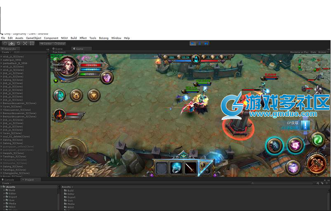Screen dimensions: 331x211
Task: Click the flame rage skill icon
Action: [x=60, y=115]
